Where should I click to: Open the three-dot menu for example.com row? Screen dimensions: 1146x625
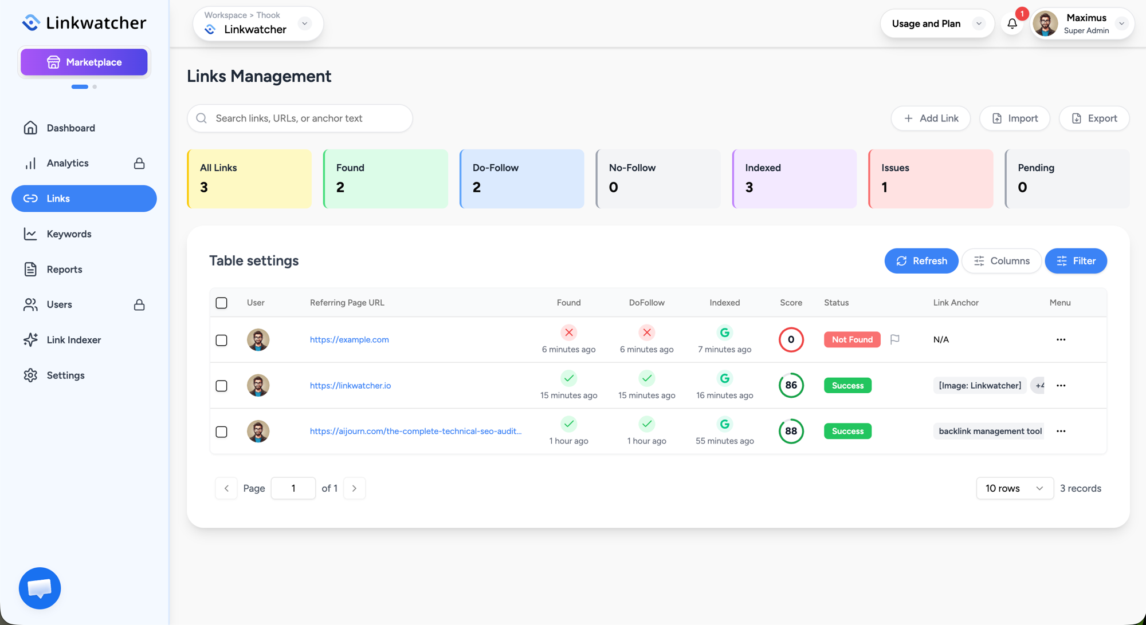[x=1061, y=339]
